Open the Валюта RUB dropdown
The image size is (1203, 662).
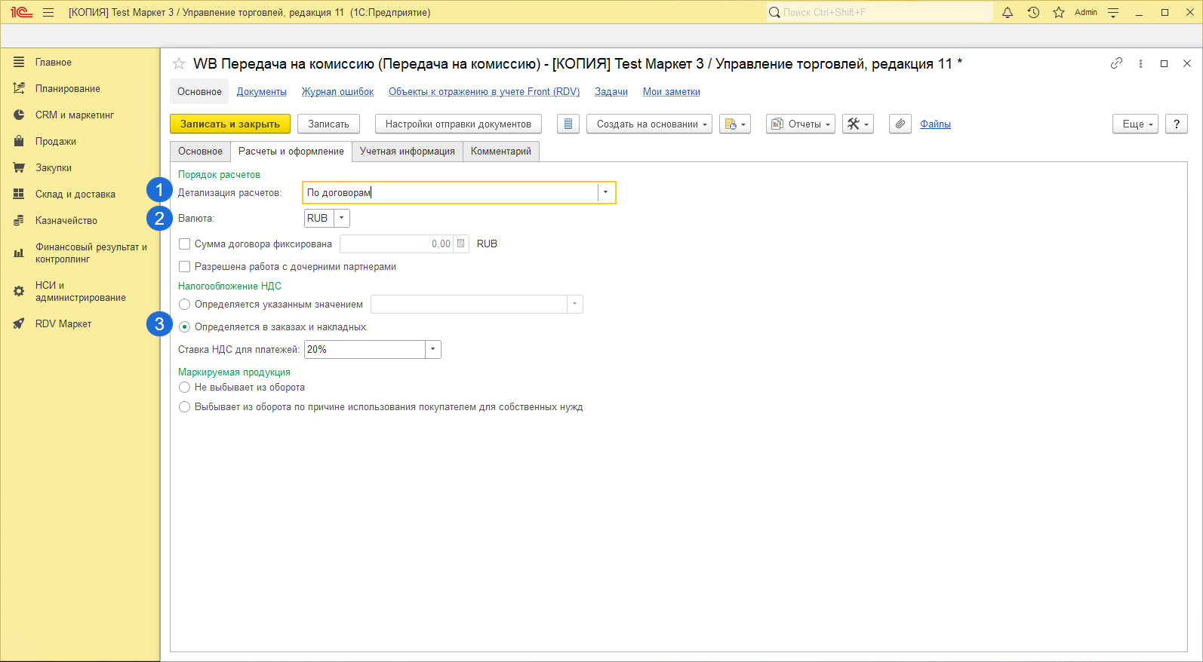click(x=341, y=218)
